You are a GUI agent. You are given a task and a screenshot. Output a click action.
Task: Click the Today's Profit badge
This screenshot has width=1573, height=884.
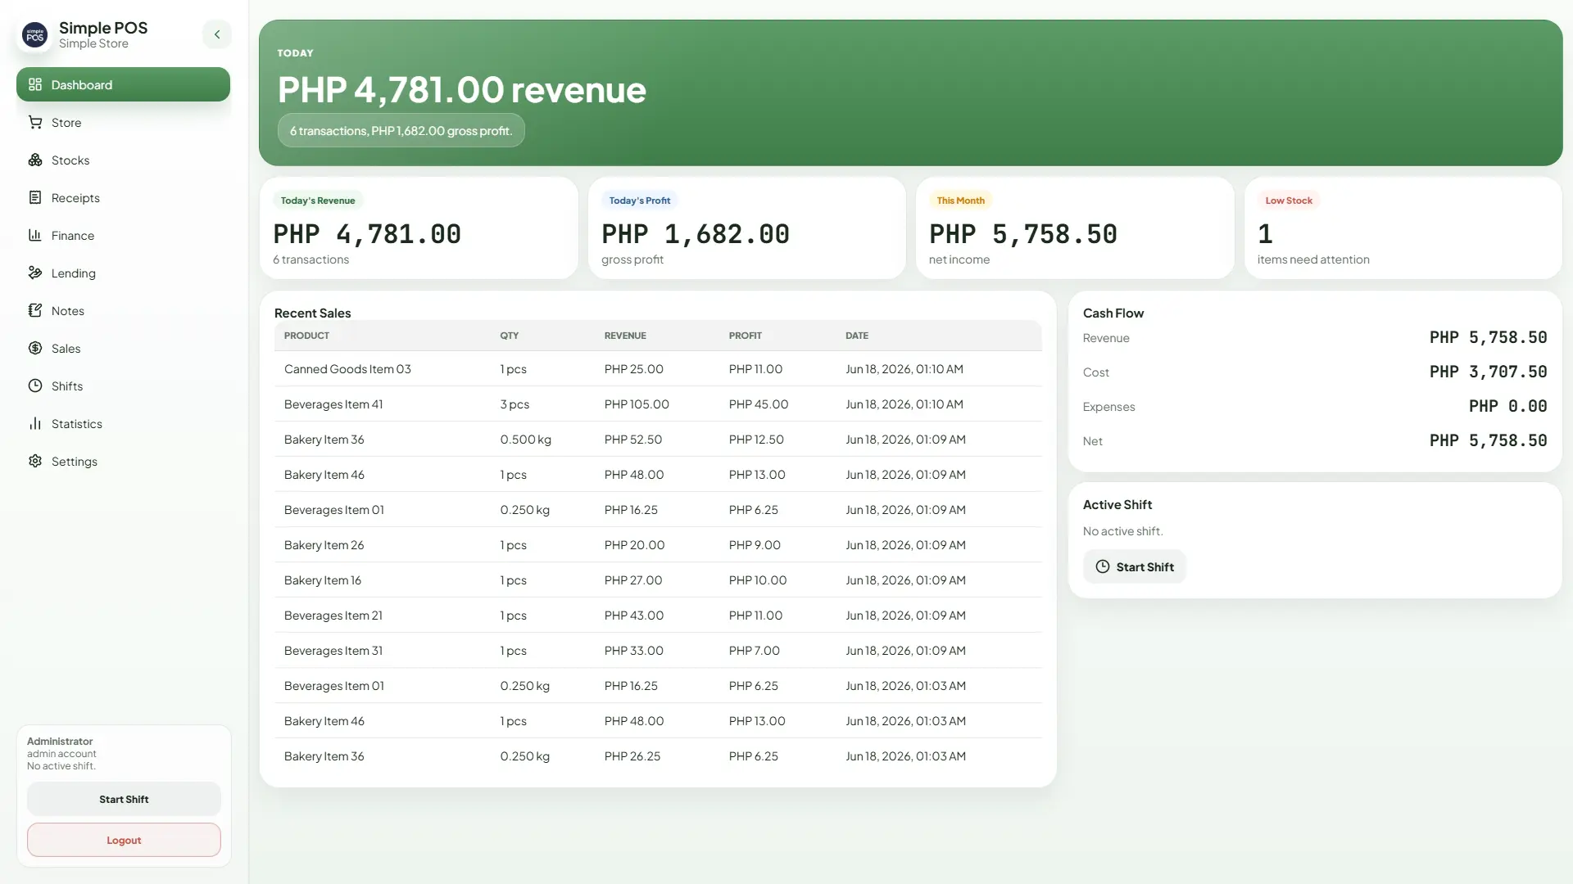pyautogui.click(x=639, y=201)
